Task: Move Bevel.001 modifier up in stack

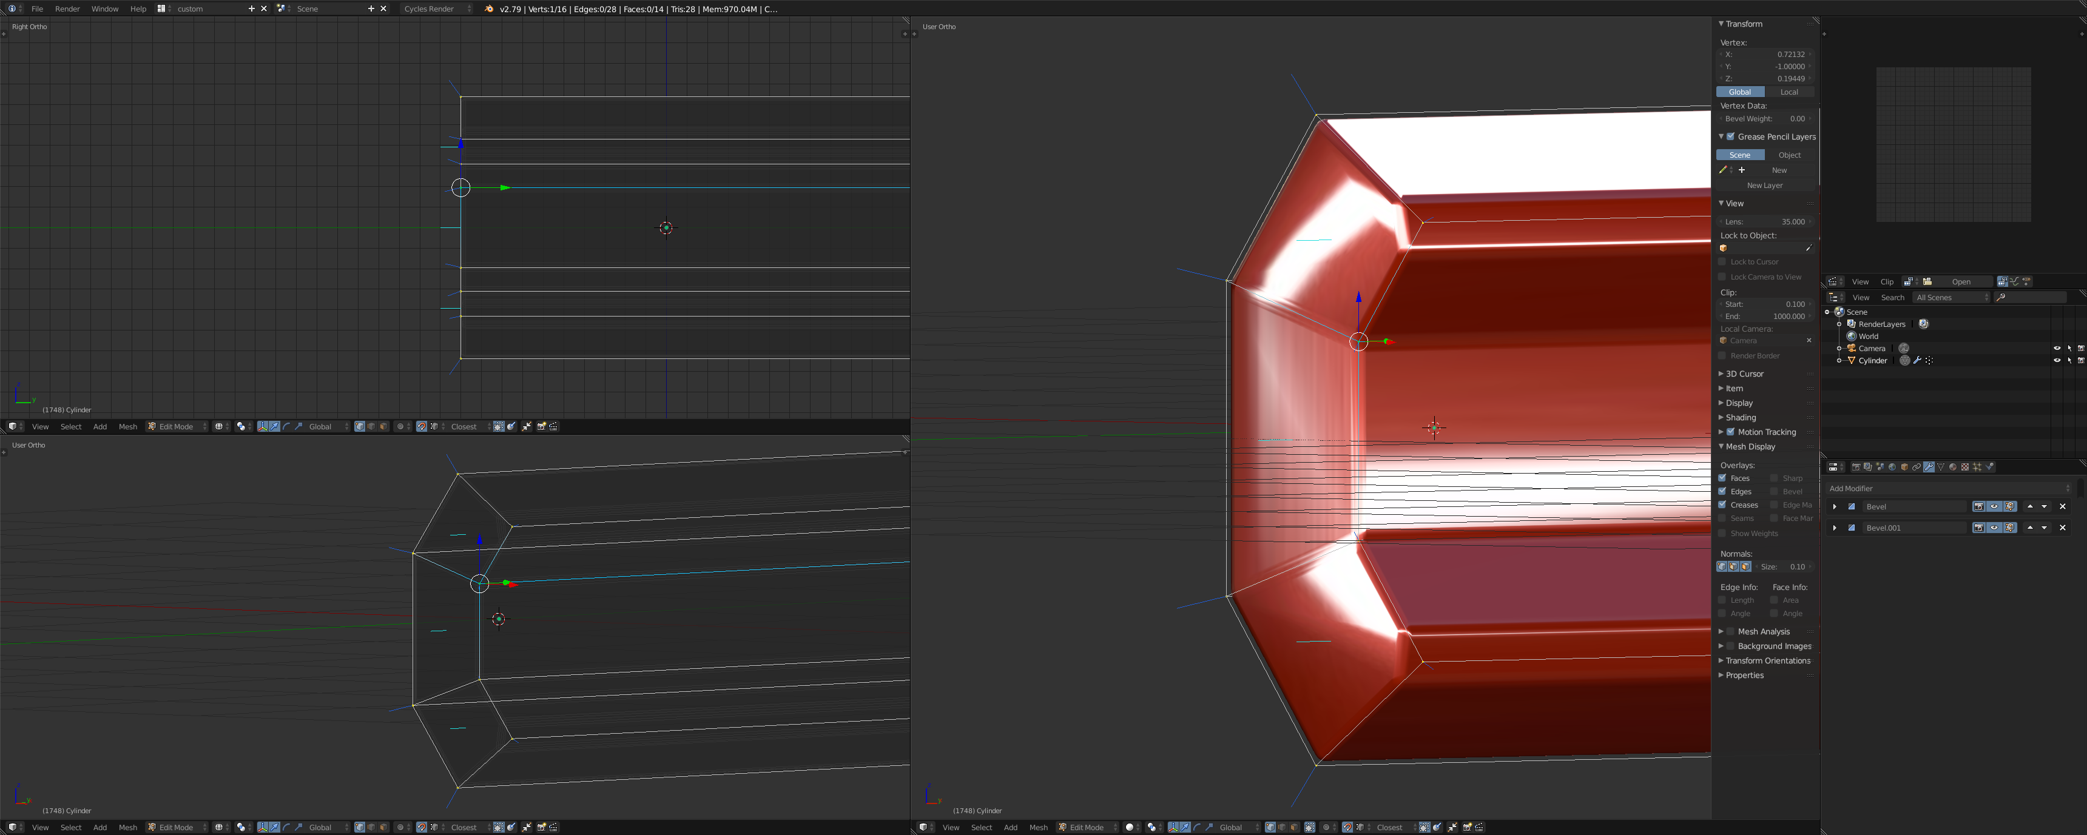Action: pos(2031,528)
